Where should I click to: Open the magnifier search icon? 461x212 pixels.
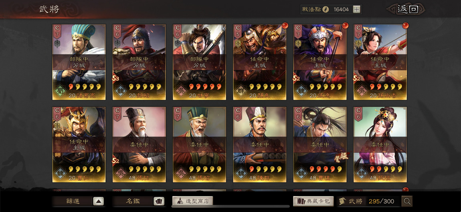(407, 201)
